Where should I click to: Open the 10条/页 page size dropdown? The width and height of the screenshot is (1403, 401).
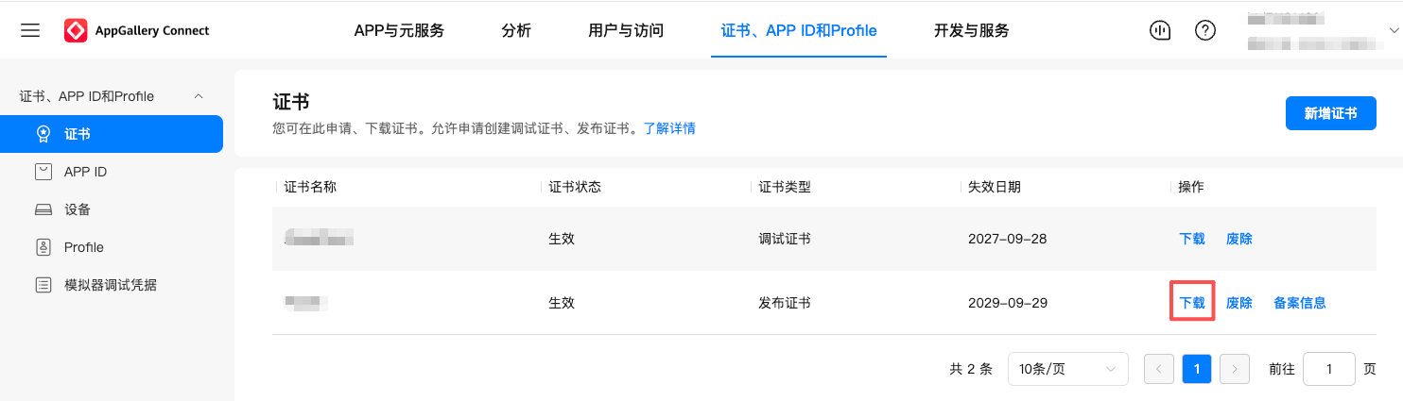[1068, 369]
